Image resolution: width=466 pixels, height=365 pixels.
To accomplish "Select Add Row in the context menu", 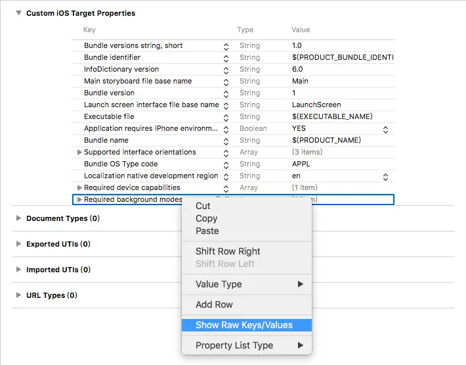I will 214,304.
